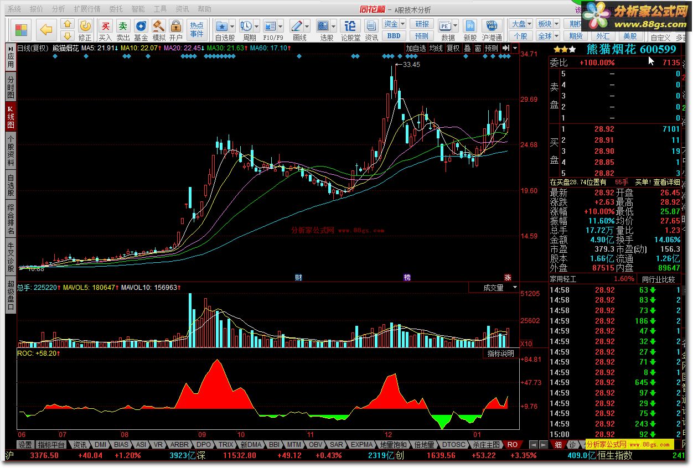
Task: Expand the 画线 dropdown arrow
Action: (307, 25)
